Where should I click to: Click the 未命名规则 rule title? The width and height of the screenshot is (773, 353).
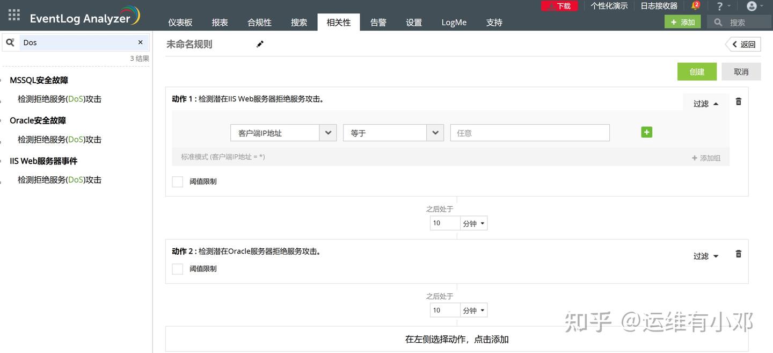(x=189, y=45)
